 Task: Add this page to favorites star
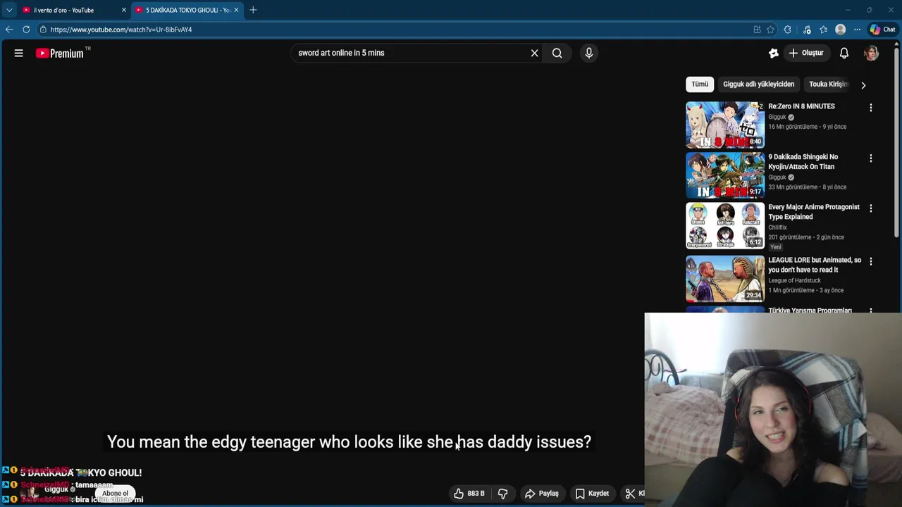tap(770, 30)
